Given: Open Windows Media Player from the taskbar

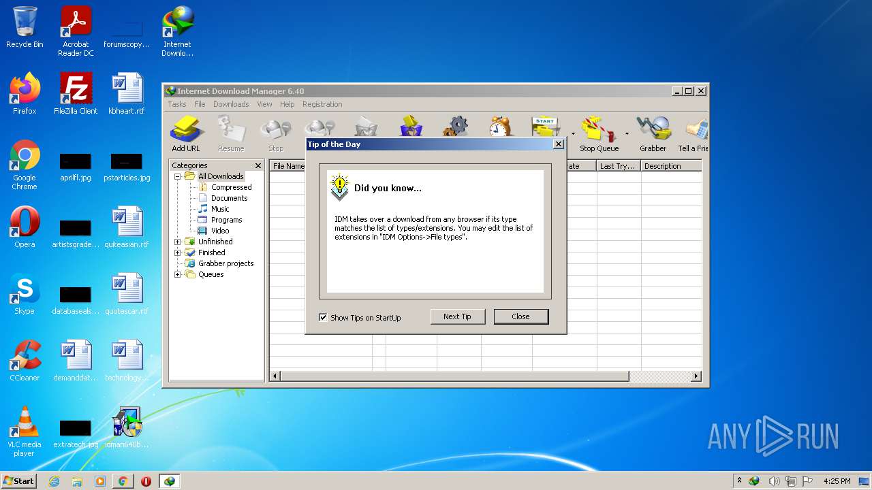Looking at the screenshot, I should click(100, 481).
